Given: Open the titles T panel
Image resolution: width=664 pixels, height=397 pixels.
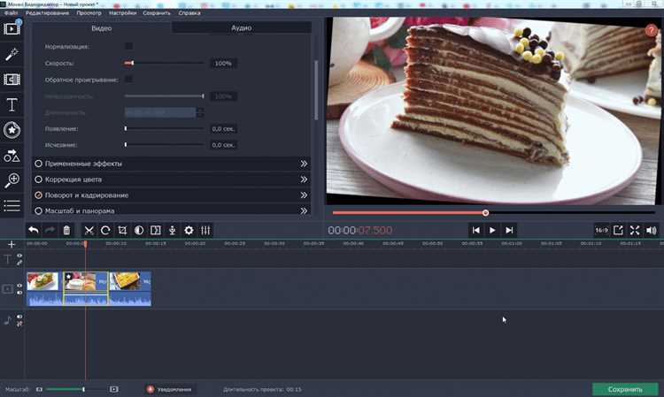Looking at the screenshot, I should [12, 104].
